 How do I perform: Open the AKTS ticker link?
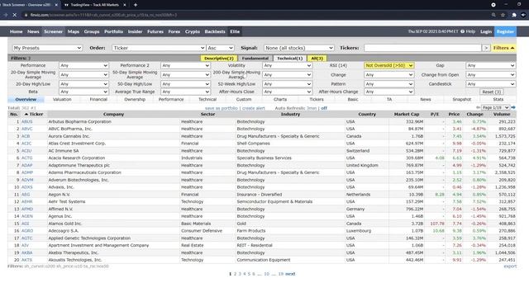(26, 260)
